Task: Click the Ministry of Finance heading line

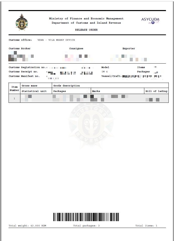Action: (86, 19)
